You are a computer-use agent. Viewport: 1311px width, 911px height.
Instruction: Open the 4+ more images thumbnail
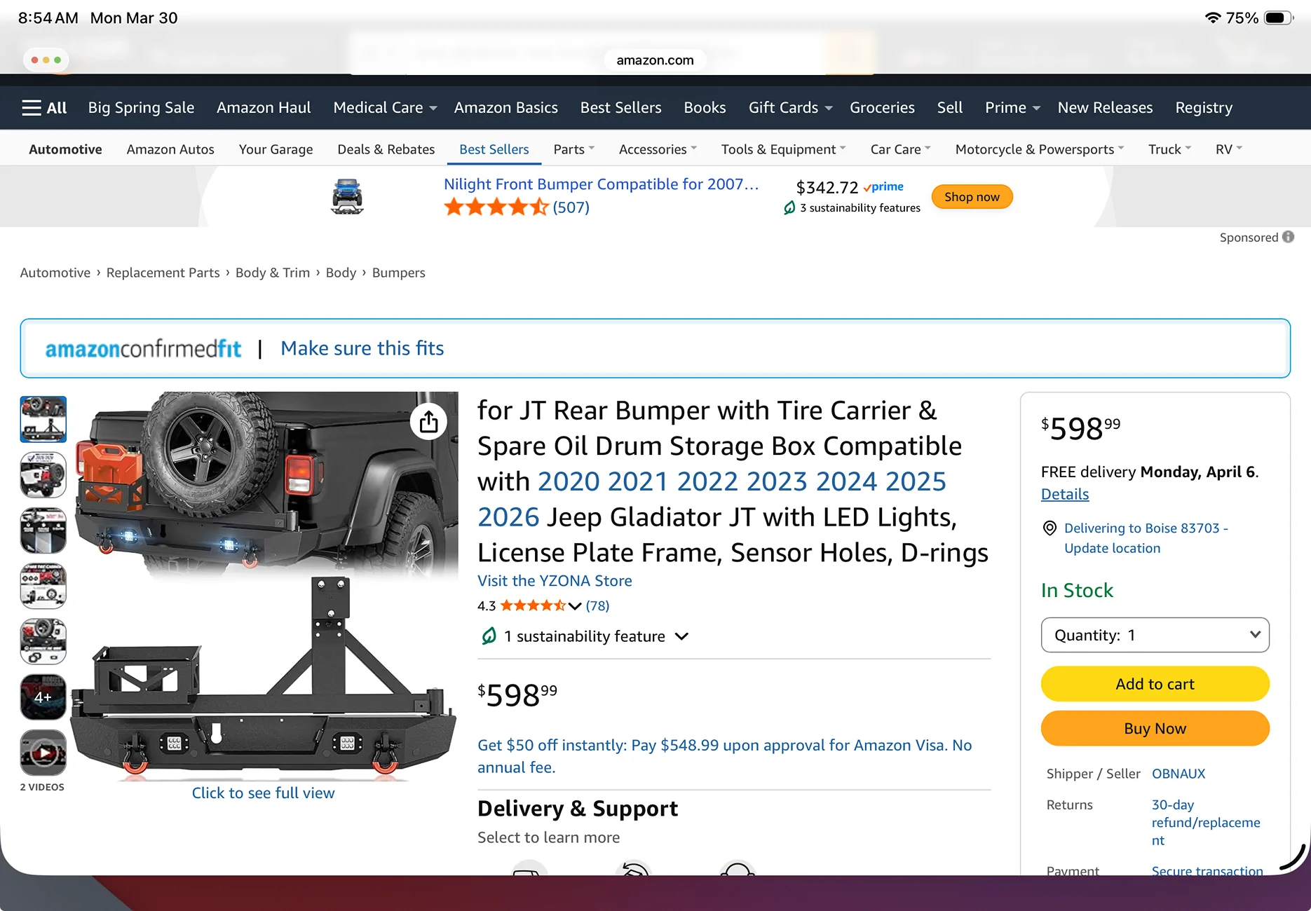coord(43,697)
